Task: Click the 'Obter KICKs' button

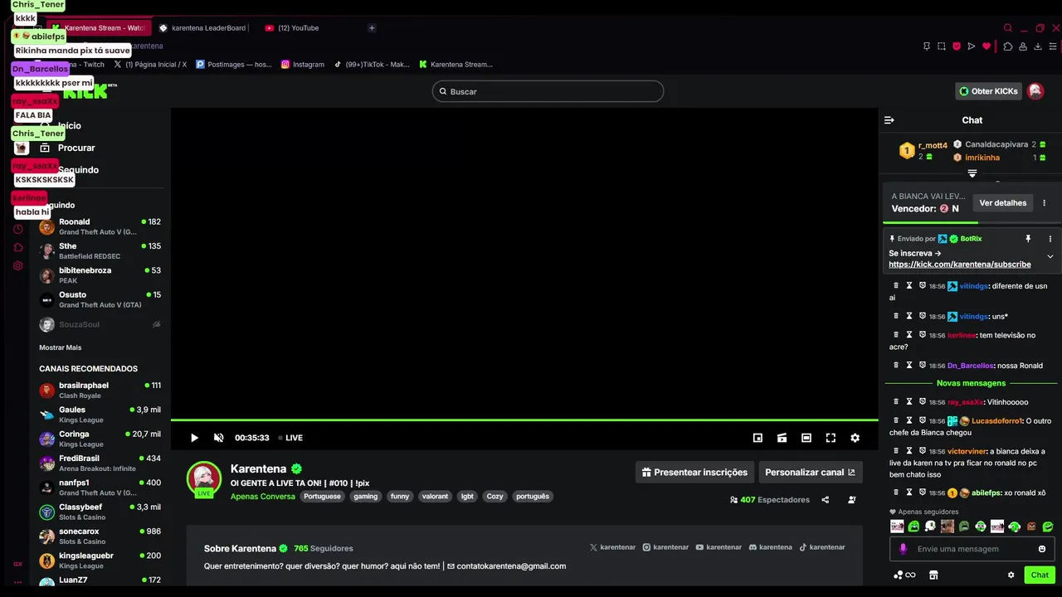Action: (x=988, y=91)
